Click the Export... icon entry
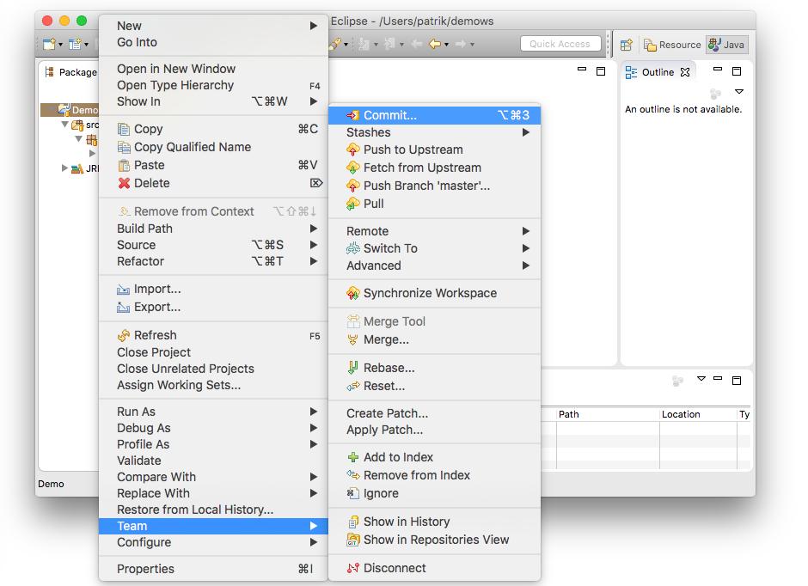The width and height of the screenshot is (808, 586). click(123, 308)
